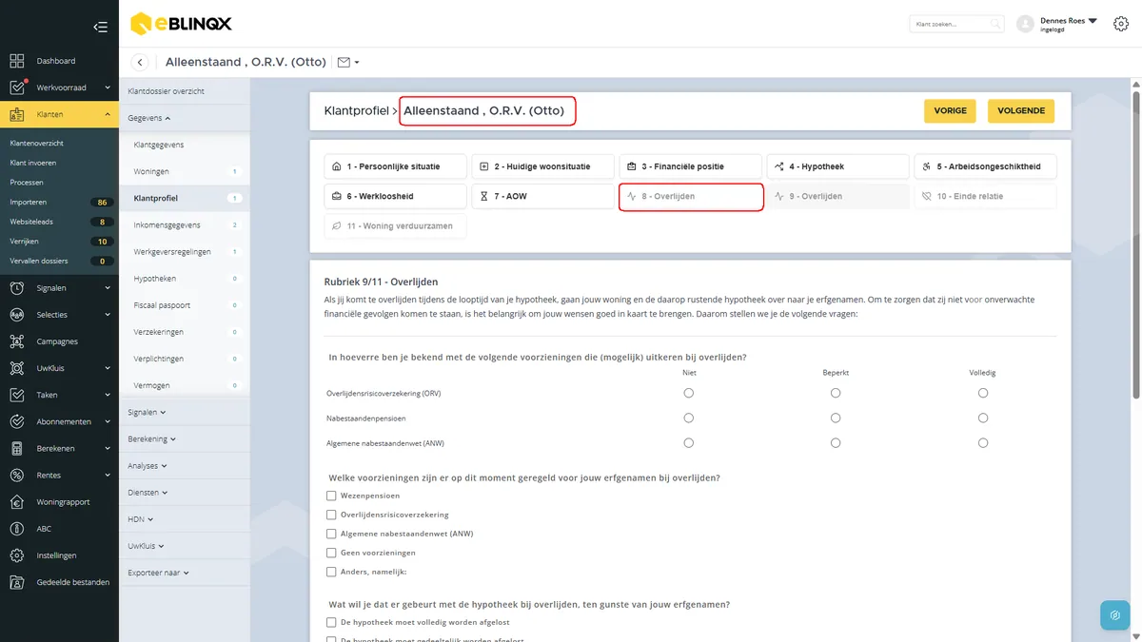
Task: Tick the Geen voorzieningen checkbox
Action: pos(331,553)
